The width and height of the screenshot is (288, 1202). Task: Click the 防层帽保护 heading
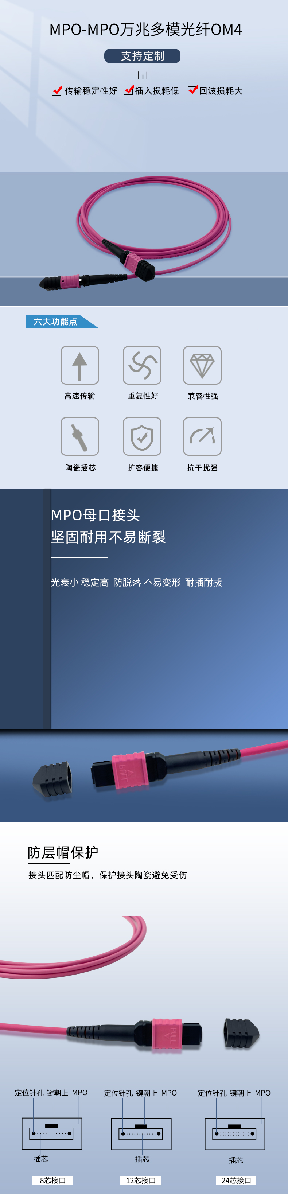point(63,852)
